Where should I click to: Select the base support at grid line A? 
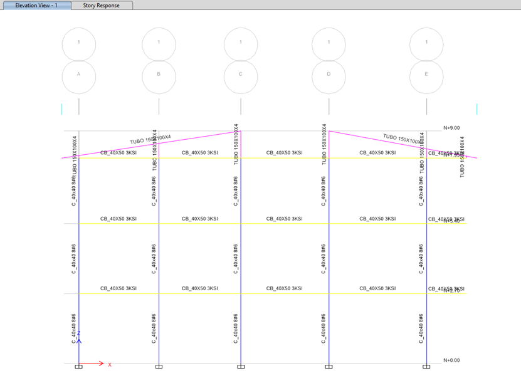click(x=79, y=366)
